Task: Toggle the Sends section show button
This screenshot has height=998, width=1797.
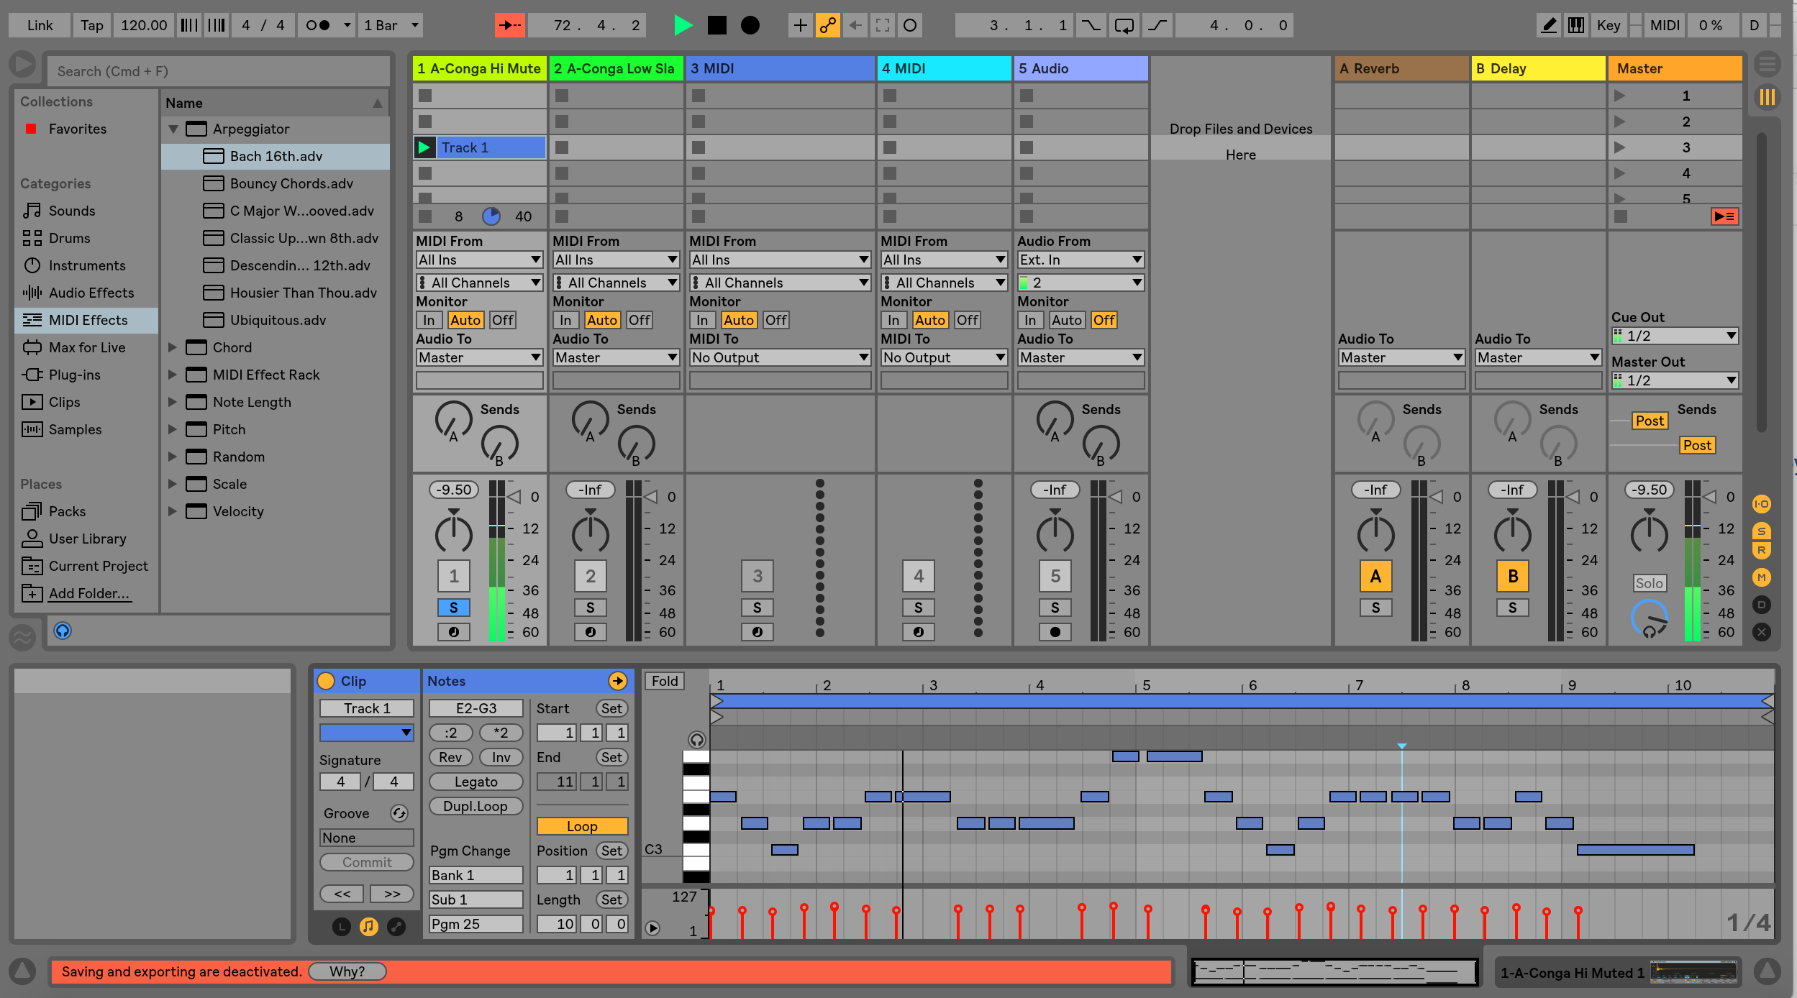Action: click(1761, 531)
